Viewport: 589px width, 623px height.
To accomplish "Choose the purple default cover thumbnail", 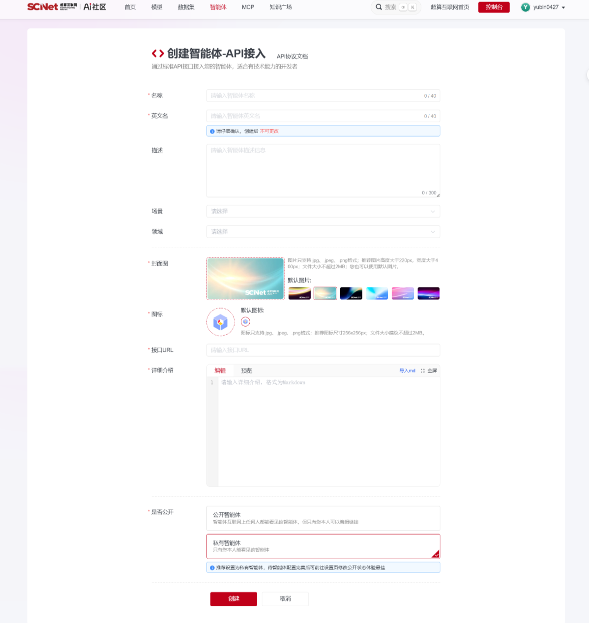I will 428,293.
